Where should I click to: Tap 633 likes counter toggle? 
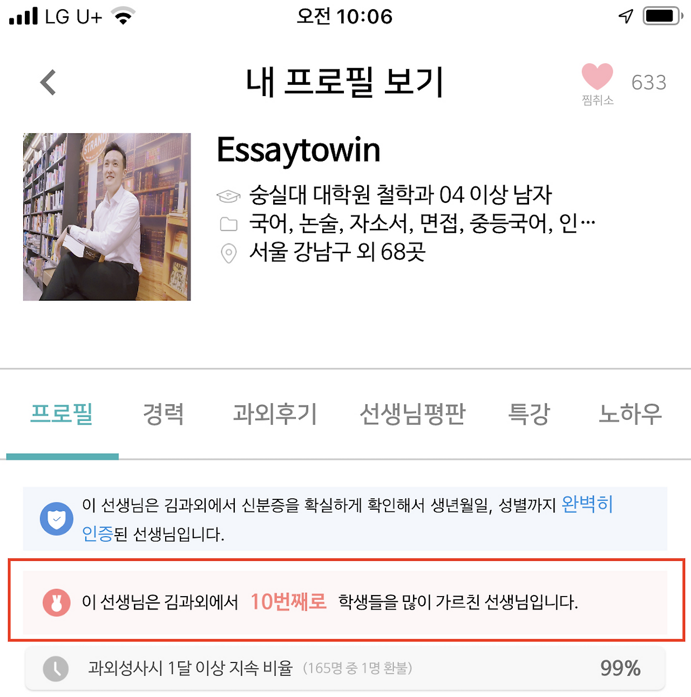(648, 82)
